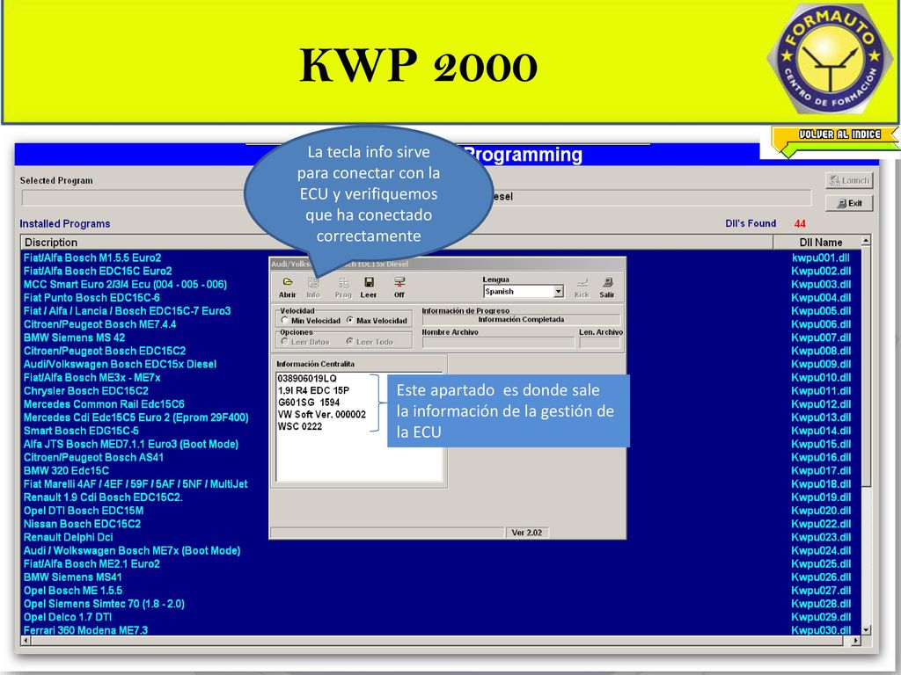
Task: Select Mercedes Common Rail Edc15C6
Action: [x=104, y=404]
